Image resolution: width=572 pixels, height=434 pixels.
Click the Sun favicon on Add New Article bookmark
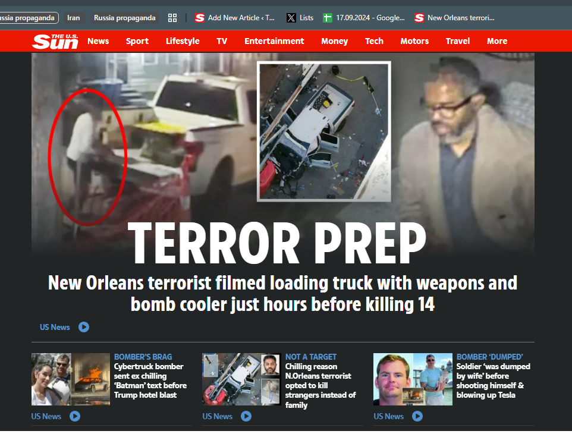point(200,18)
